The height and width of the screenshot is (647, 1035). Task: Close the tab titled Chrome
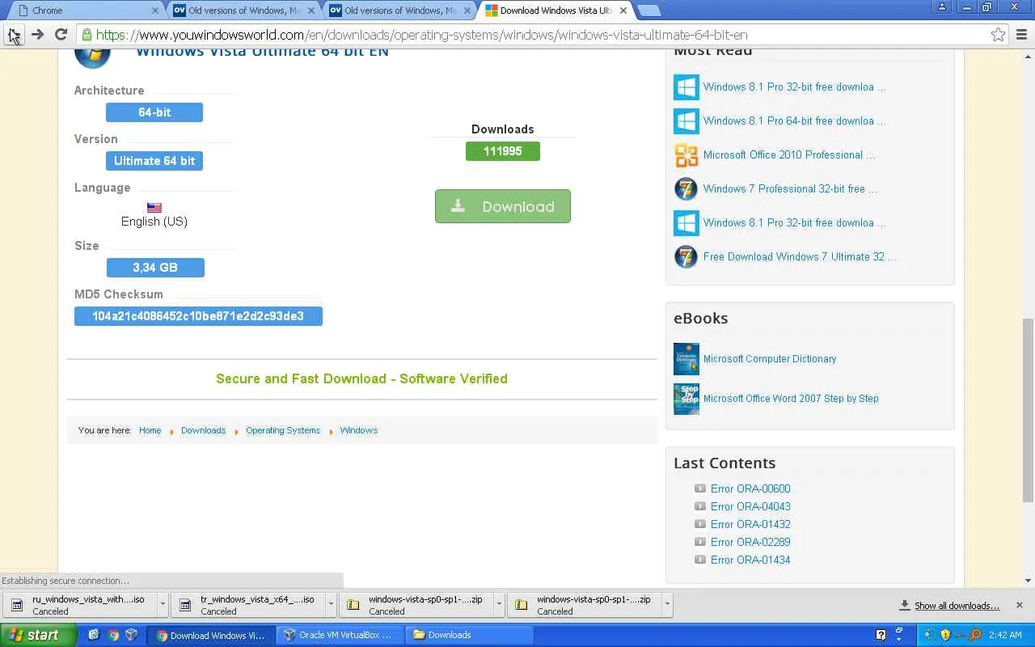[155, 11]
